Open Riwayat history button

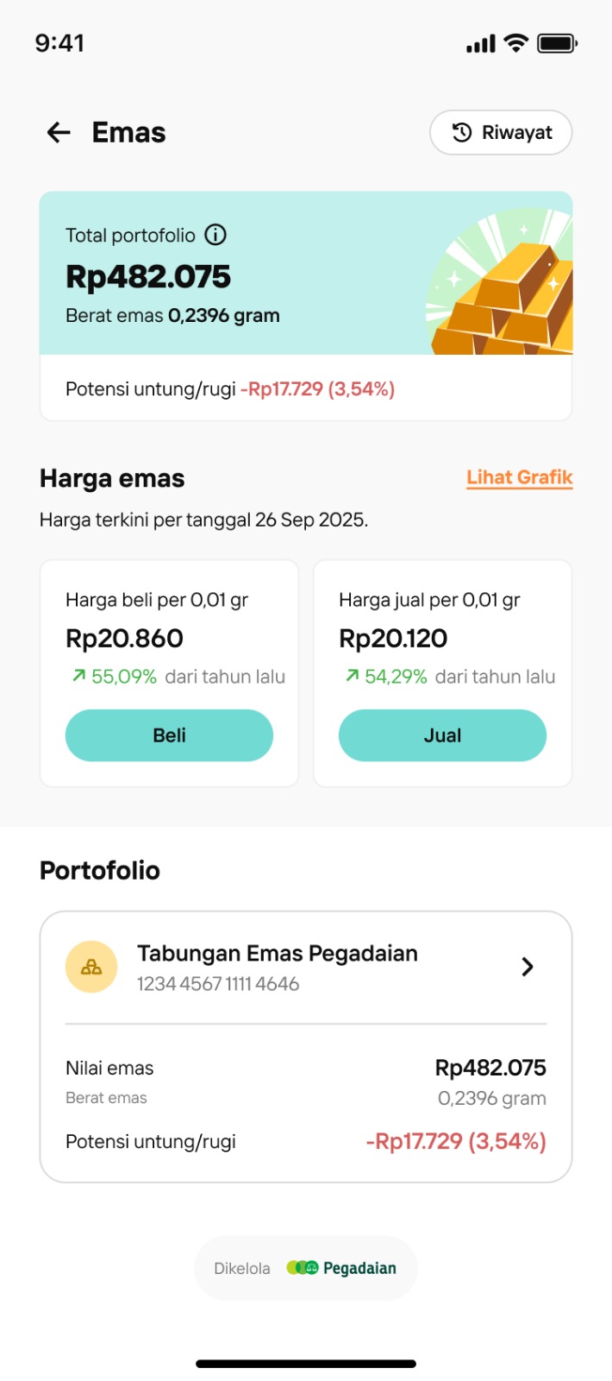tap(501, 132)
